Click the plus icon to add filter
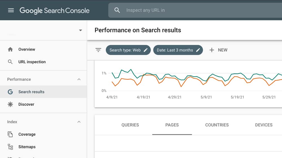The height and width of the screenshot is (158, 282). (x=212, y=50)
